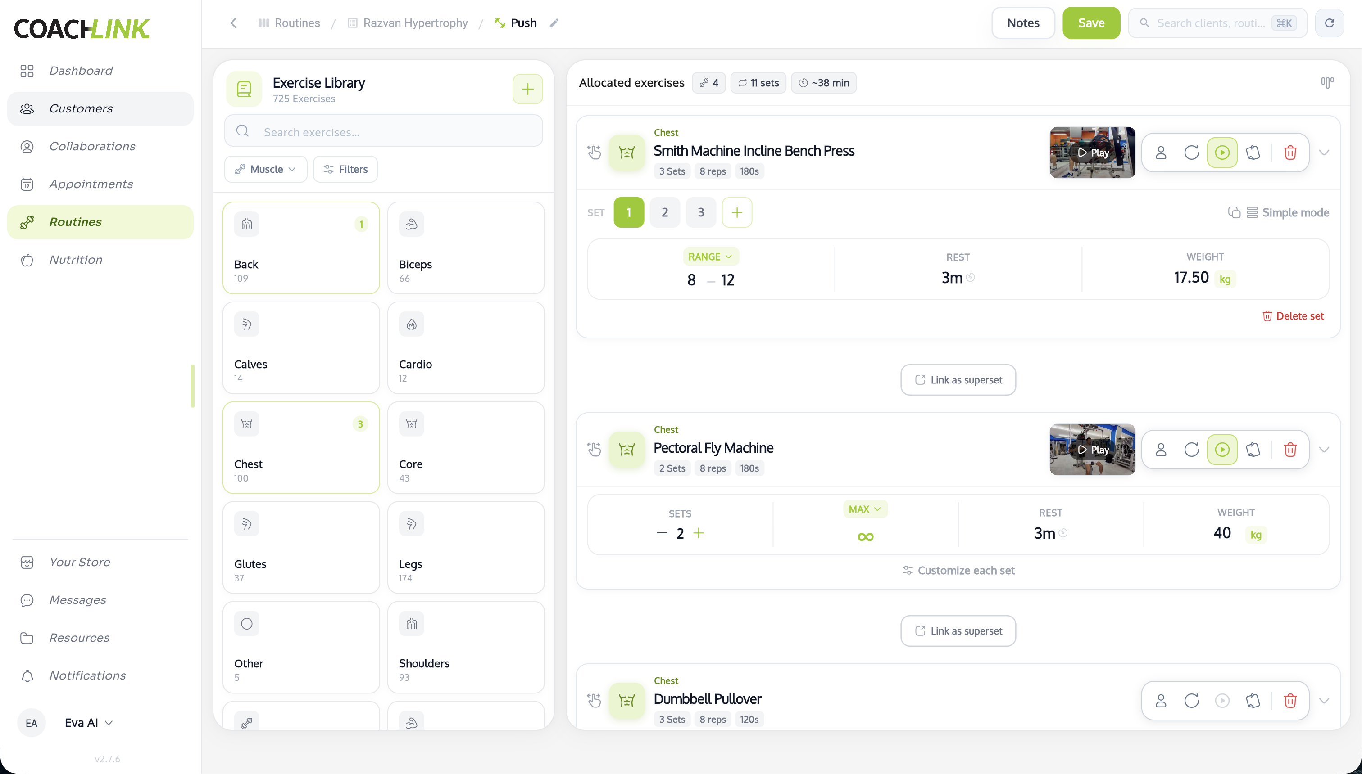
Task: Delete Smith Machine Incline Bench Press exercise
Action: [x=1290, y=153]
